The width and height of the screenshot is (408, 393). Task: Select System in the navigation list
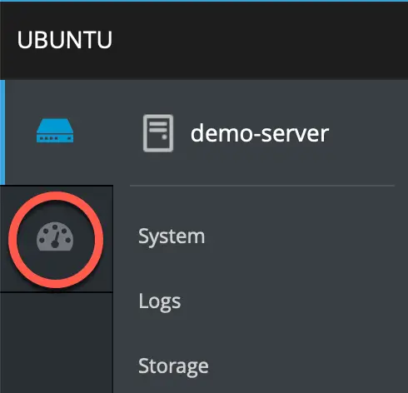point(172,236)
